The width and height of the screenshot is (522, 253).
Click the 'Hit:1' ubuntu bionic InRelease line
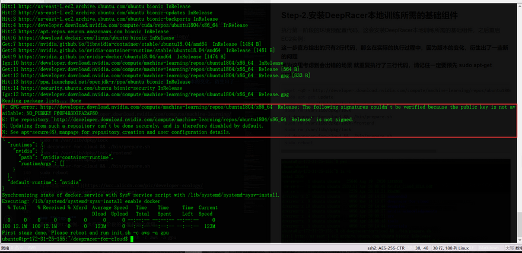click(96, 7)
